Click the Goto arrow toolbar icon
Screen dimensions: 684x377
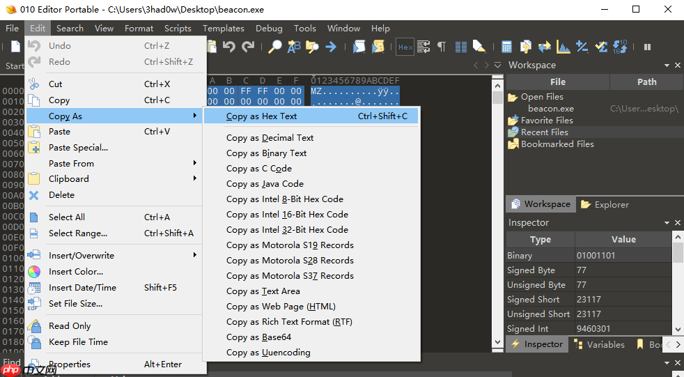[x=331, y=47]
